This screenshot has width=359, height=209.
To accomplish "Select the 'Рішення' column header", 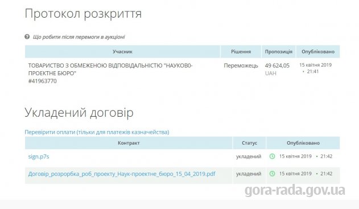I will (241, 52).
